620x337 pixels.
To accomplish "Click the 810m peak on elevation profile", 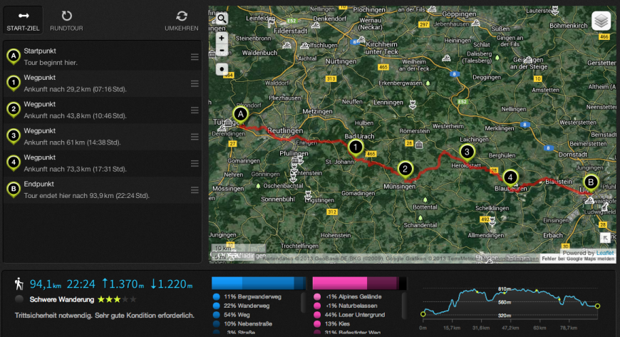I will 505,289.
